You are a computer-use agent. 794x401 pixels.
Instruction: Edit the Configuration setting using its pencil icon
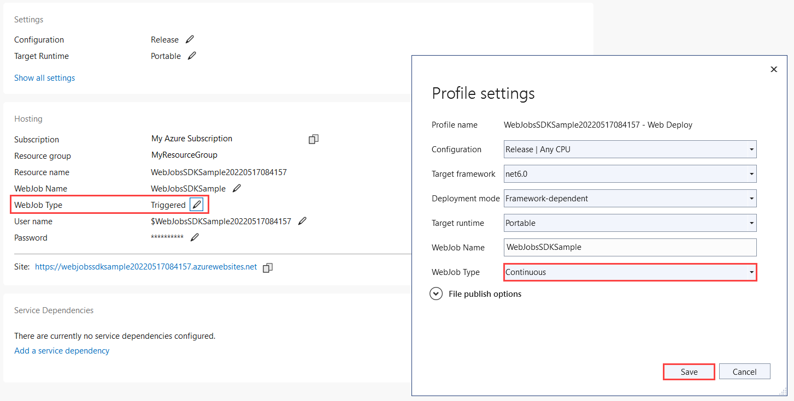click(190, 39)
